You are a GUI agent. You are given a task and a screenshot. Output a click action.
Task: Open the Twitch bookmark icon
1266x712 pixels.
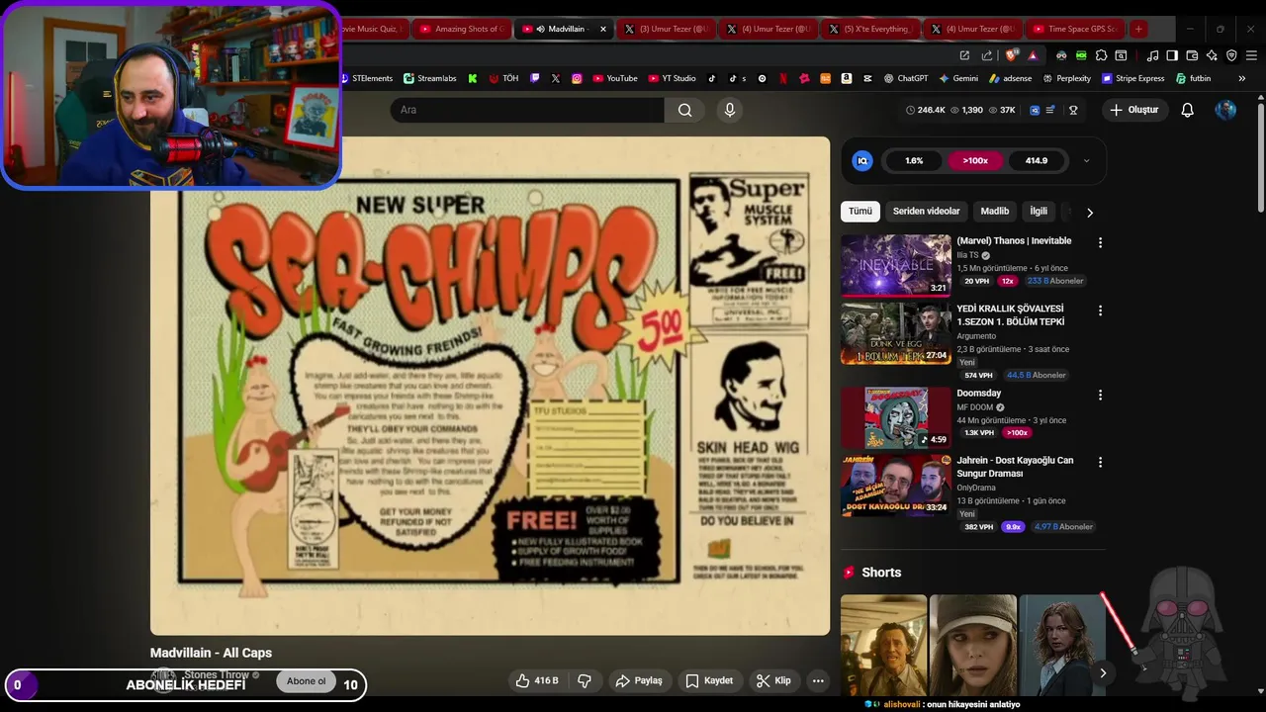(x=535, y=78)
